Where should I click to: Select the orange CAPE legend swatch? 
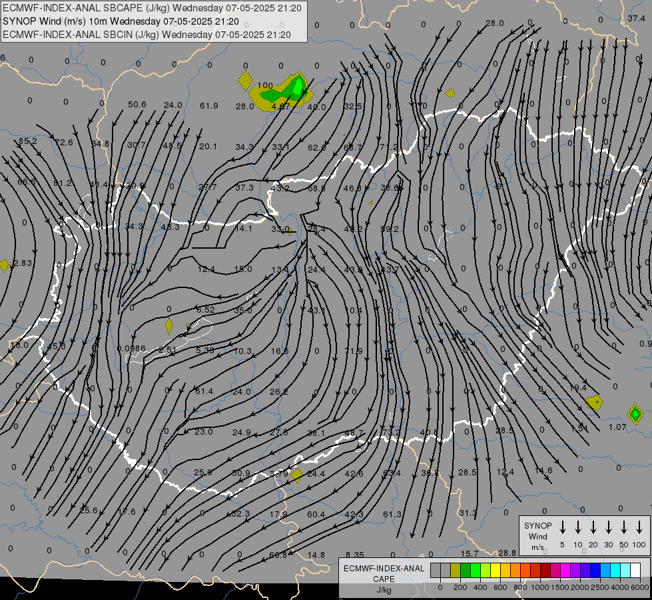click(515, 571)
